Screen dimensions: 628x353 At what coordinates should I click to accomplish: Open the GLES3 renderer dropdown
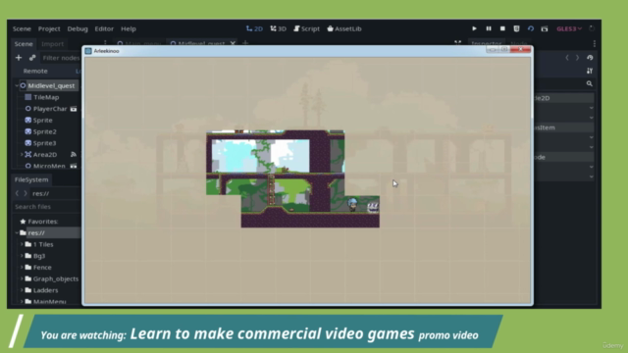[x=569, y=28]
